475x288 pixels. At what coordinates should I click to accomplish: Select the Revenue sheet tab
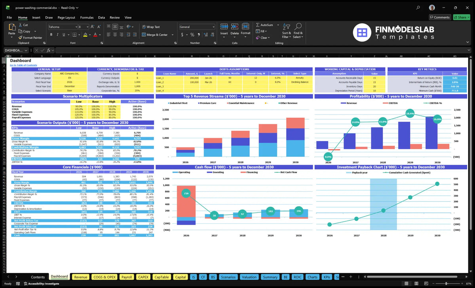pos(81,277)
